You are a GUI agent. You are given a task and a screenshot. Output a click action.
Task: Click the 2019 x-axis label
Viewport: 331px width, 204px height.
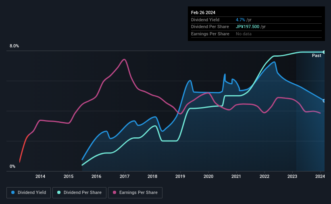[180, 176]
